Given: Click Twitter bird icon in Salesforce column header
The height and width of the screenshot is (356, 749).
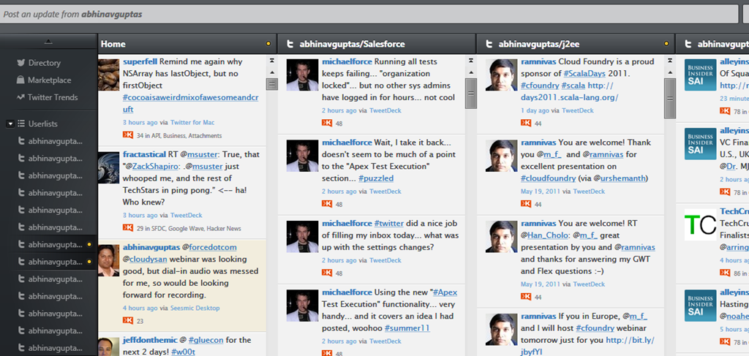Looking at the screenshot, I should point(290,45).
